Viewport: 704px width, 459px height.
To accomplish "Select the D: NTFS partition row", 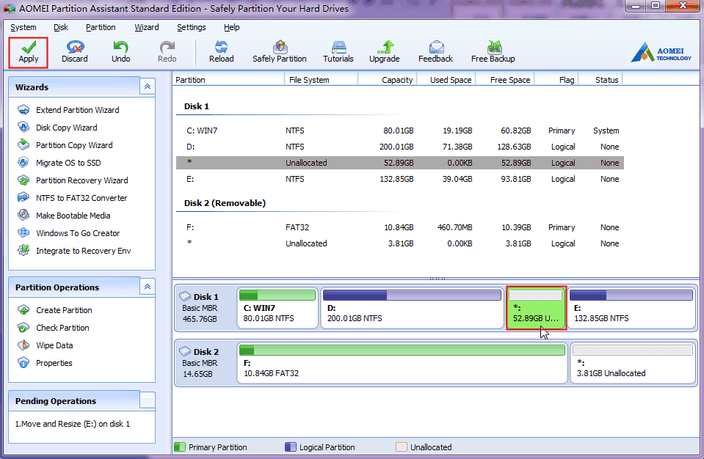I will (400, 147).
